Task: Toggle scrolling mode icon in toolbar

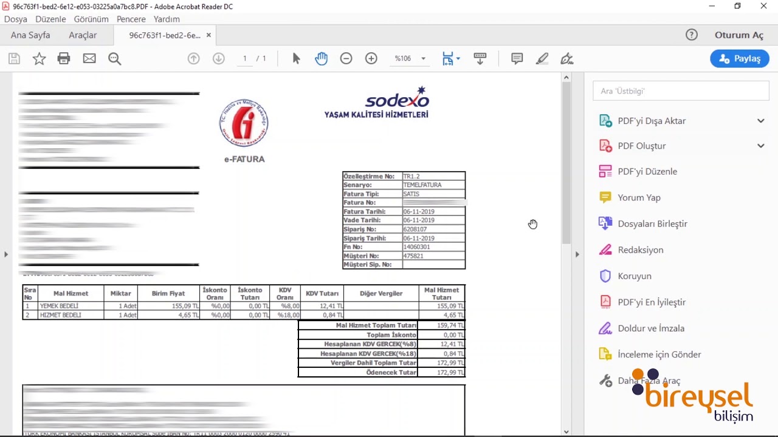Action: tap(480, 59)
